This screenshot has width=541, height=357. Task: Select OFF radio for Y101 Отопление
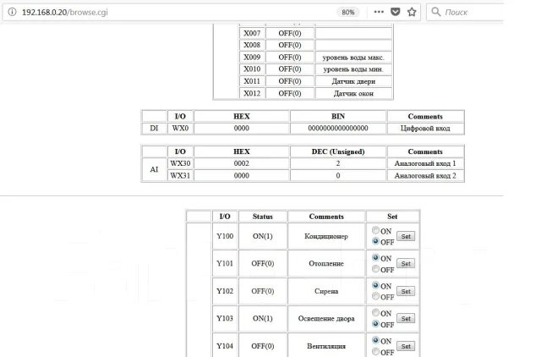pyautogui.click(x=375, y=269)
